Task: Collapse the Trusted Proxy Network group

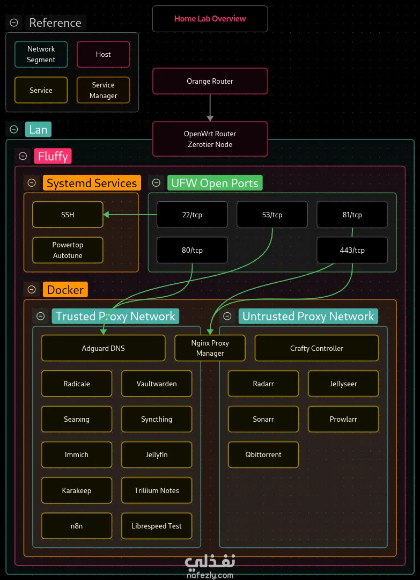Action: [x=41, y=316]
